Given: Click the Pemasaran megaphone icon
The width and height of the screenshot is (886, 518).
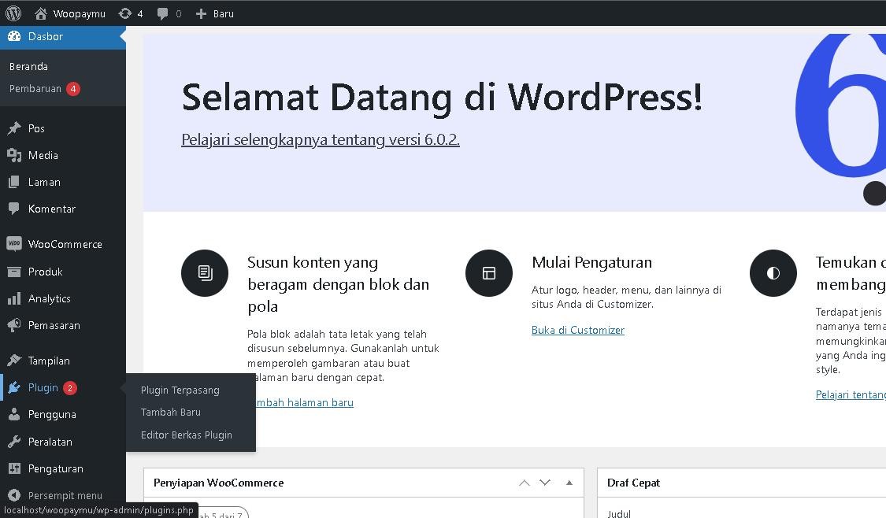Looking at the screenshot, I should click(x=14, y=325).
